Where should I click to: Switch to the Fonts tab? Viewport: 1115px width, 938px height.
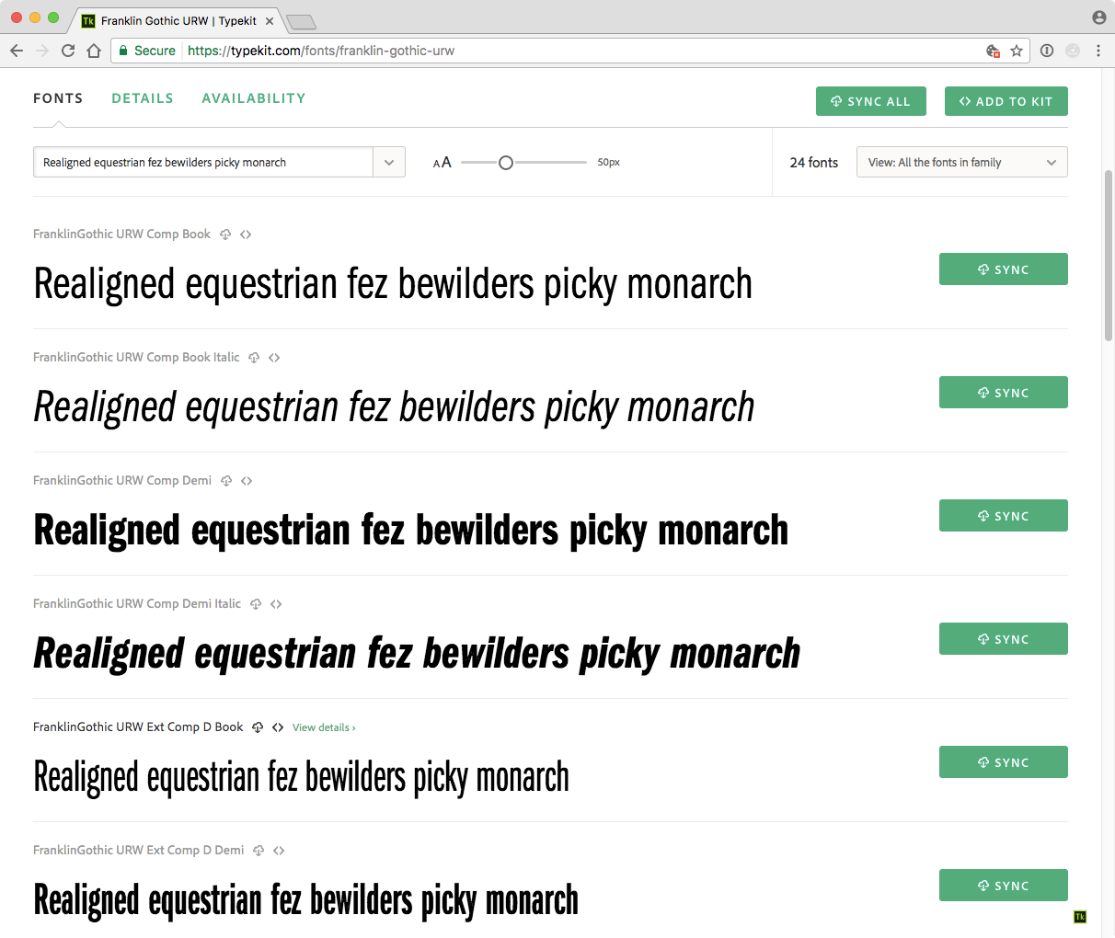[58, 98]
